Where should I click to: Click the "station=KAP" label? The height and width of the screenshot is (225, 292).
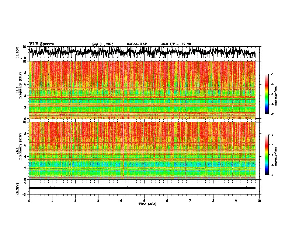pyautogui.click(x=137, y=44)
